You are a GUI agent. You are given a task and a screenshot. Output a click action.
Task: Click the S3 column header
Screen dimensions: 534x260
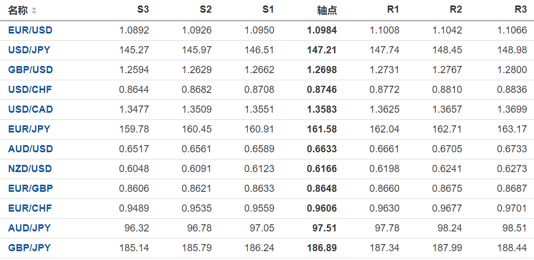[x=142, y=10]
